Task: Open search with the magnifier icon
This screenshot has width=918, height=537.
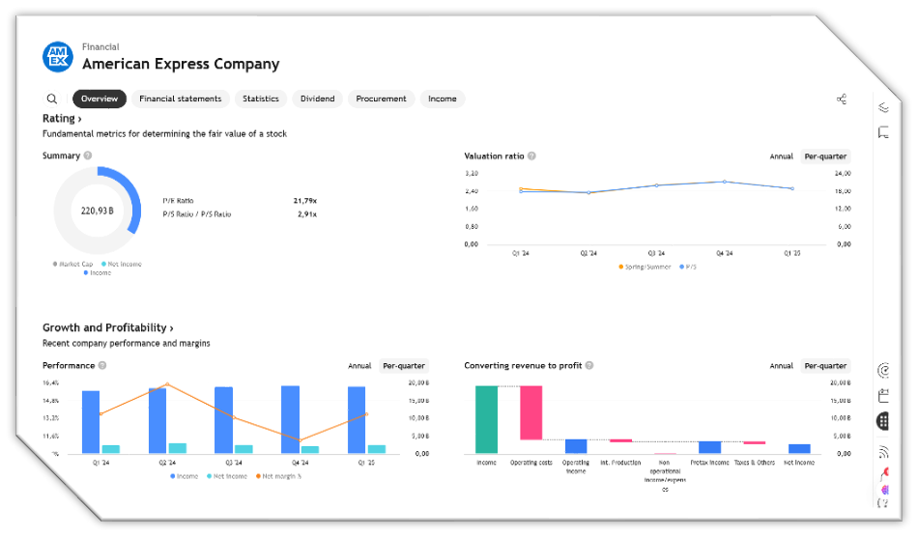Action: (x=52, y=99)
